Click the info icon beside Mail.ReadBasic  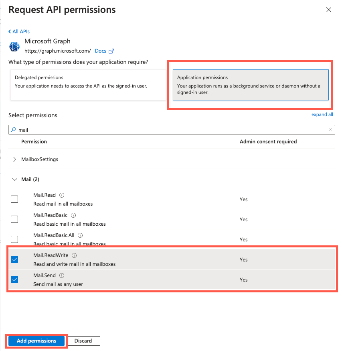coord(73,215)
